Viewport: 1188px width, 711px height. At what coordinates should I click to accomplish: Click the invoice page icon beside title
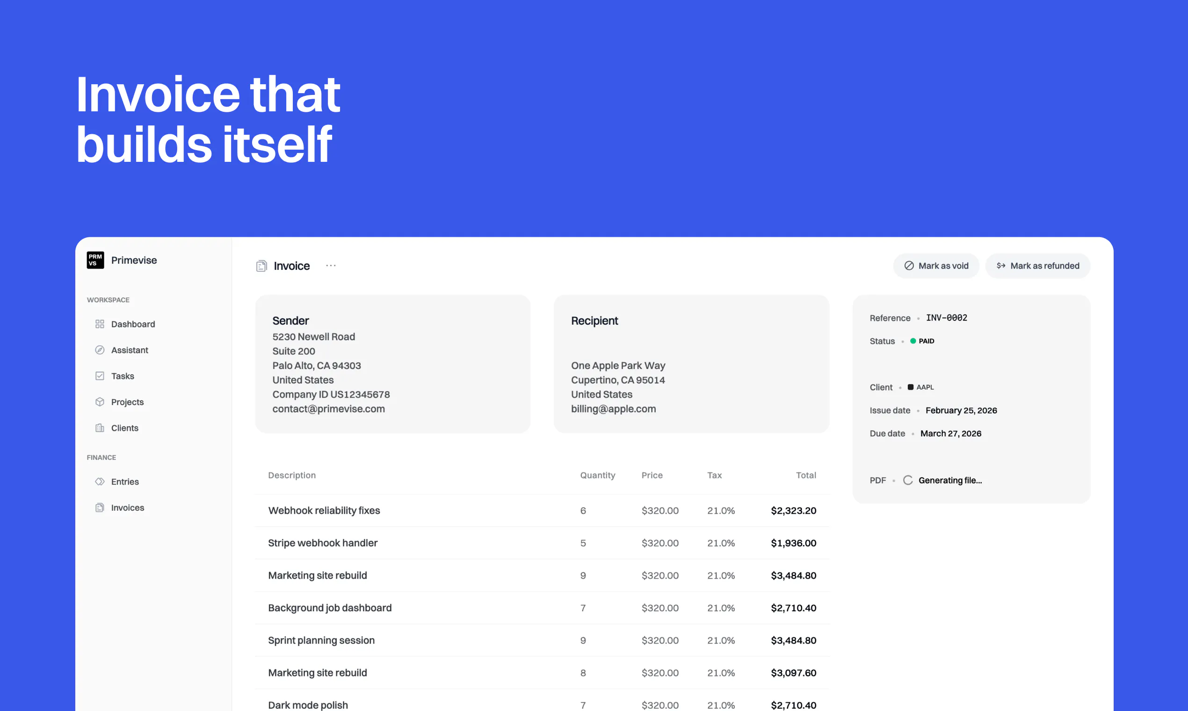pos(261,266)
